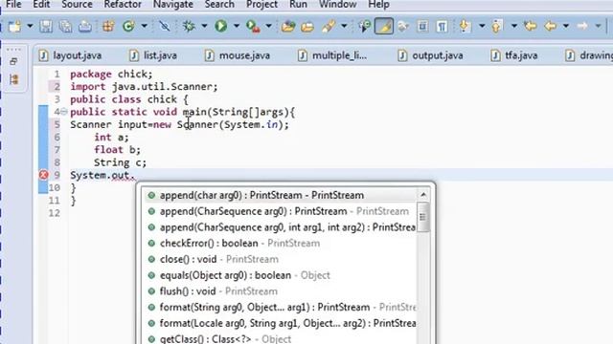Image resolution: width=613 pixels, height=344 pixels.
Task: Select flush() : void suggestion
Action: [x=281, y=290]
